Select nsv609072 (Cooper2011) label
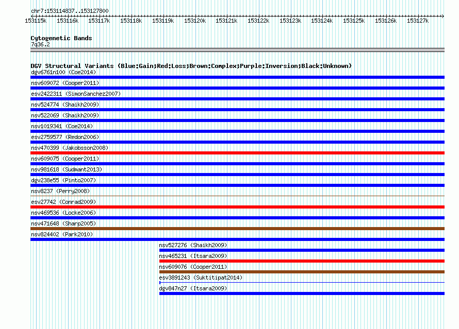Screen dimensions: 459x329 [x=65, y=83]
